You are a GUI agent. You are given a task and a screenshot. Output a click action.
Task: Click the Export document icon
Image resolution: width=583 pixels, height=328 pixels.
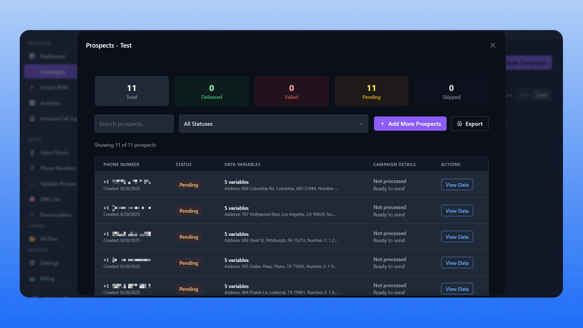[x=459, y=124]
